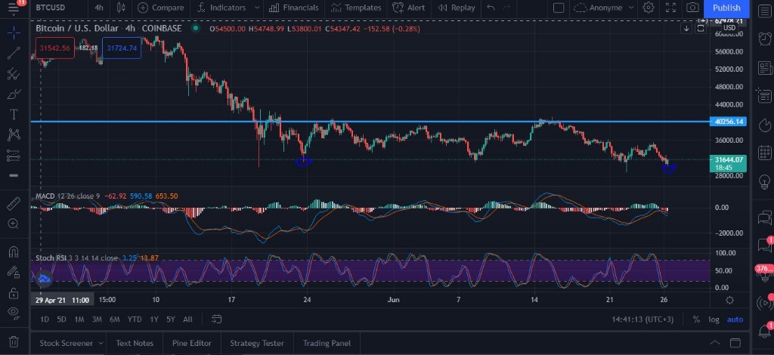Viewport: 774px width, 355px height.
Task: Select the Text drawing tool
Action: [x=13, y=115]
